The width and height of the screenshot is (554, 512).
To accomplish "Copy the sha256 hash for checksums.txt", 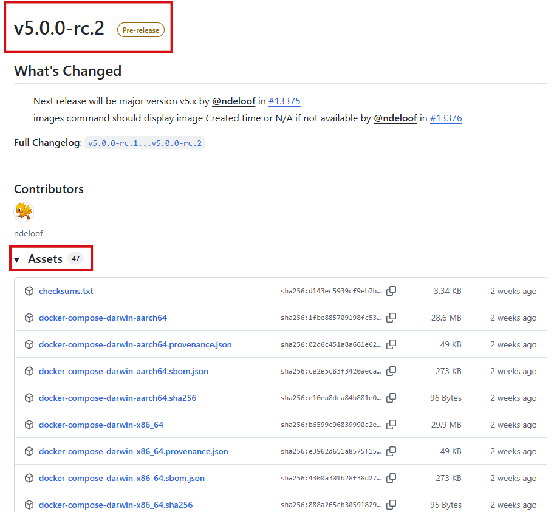I will 391,291.
